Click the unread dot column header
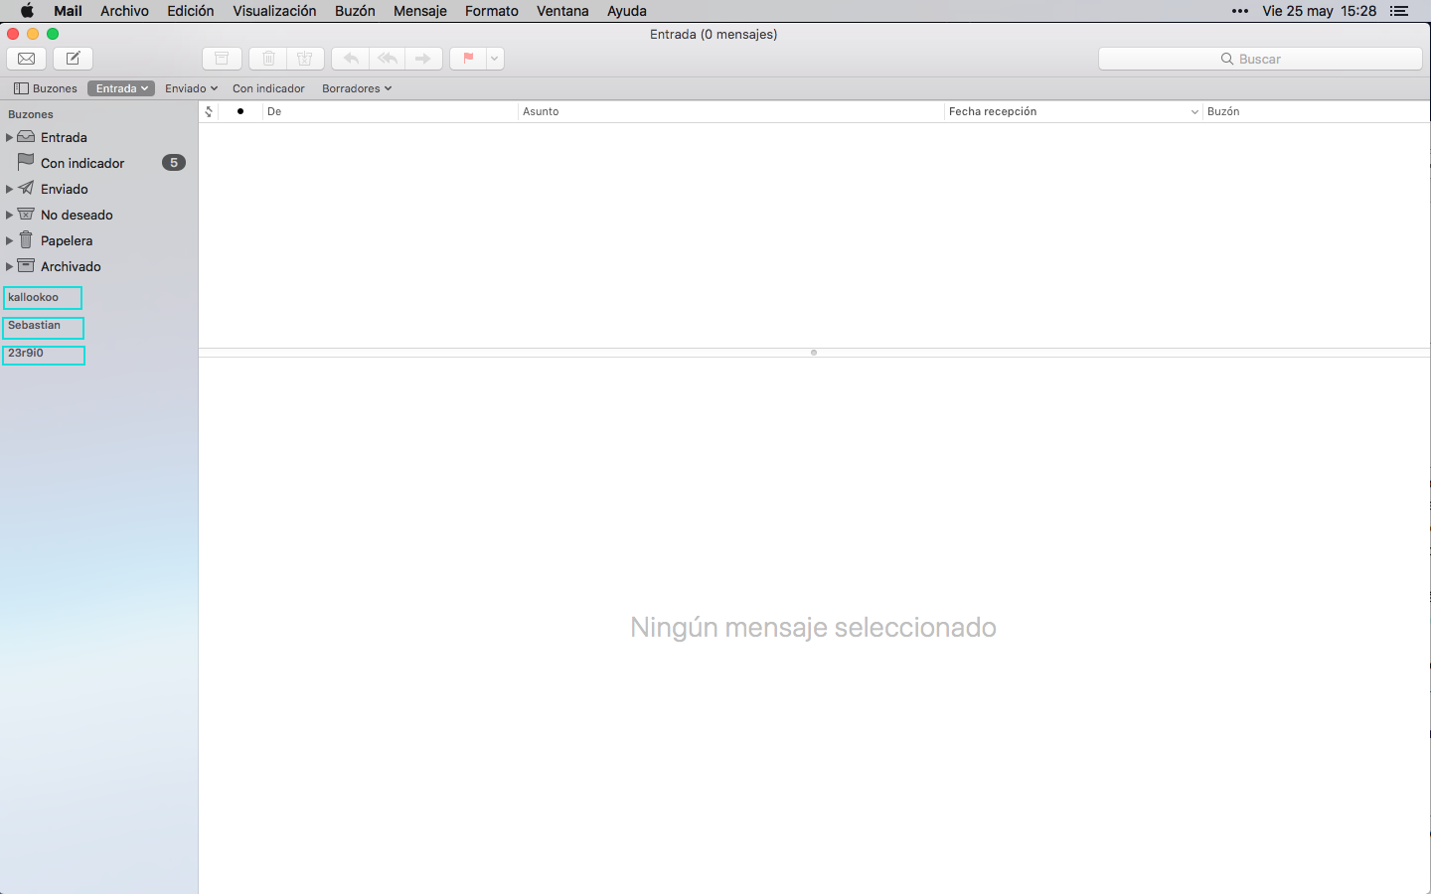The height and width of the screenshot is (894, 1431). pos(240,111)
